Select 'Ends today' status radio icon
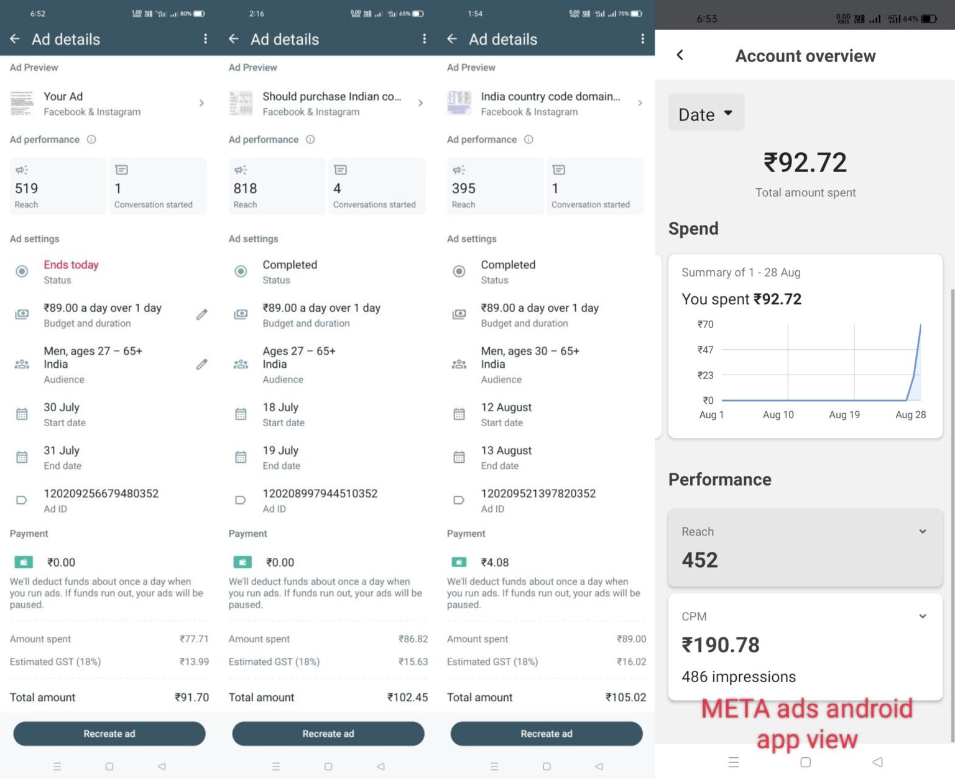Screen dimensions: 955x779 click(x=22, y=271)
